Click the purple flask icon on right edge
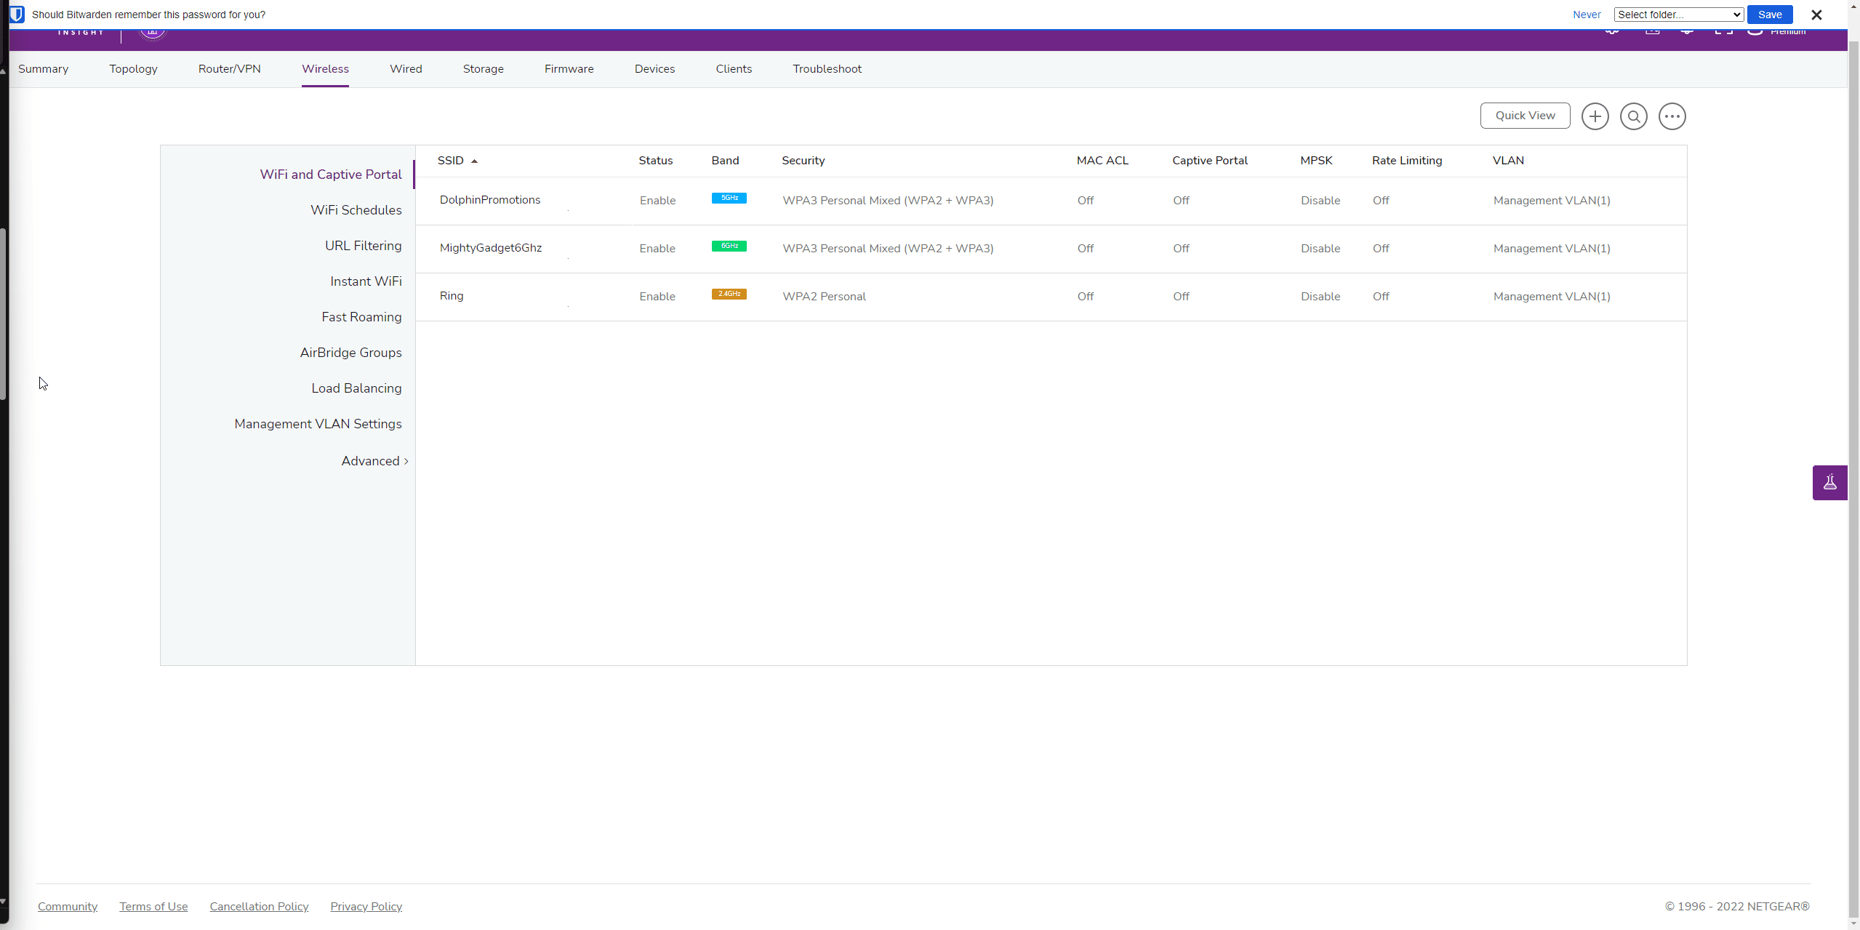Viewport: 1860px width, 930px height. 1829,482
